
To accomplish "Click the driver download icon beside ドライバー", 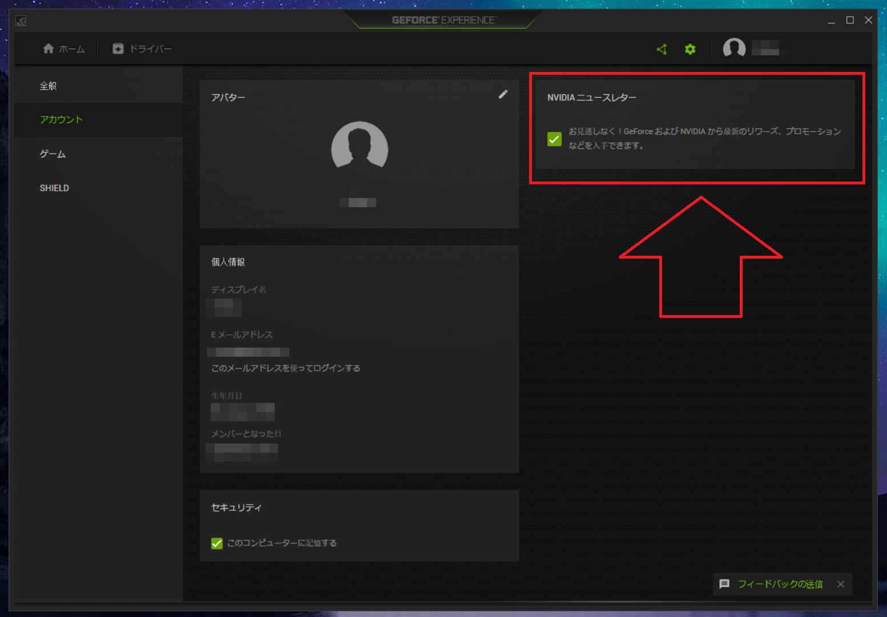I will pos(118,49).
